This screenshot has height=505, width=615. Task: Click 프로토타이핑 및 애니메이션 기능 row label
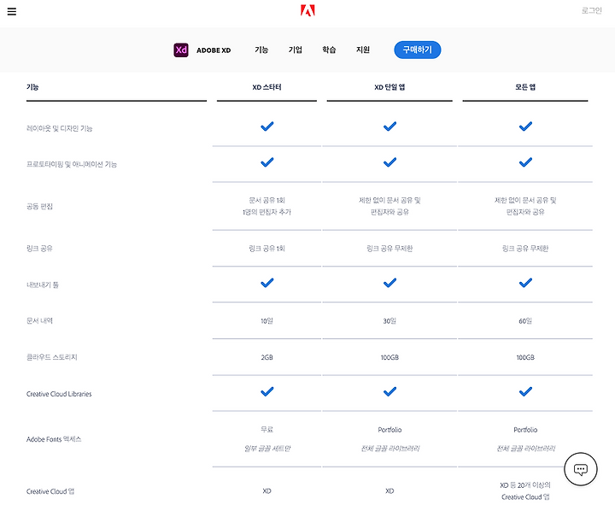pyautogui.click(x=72, y=164)
